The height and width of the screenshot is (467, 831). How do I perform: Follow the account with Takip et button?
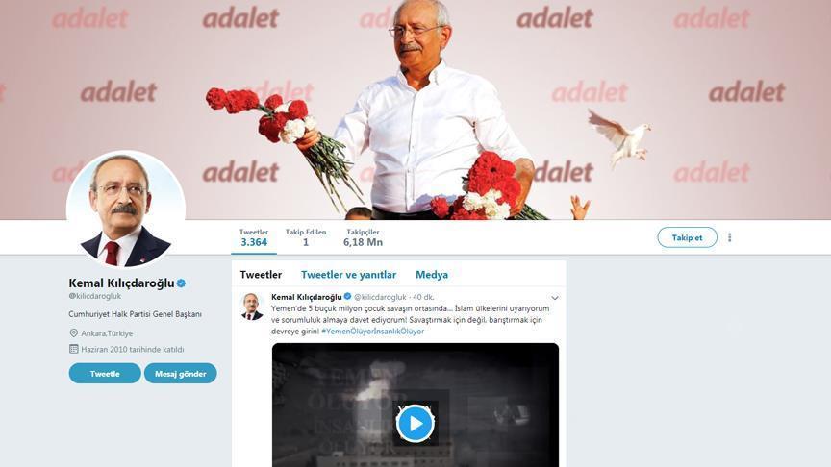[687, 237]
